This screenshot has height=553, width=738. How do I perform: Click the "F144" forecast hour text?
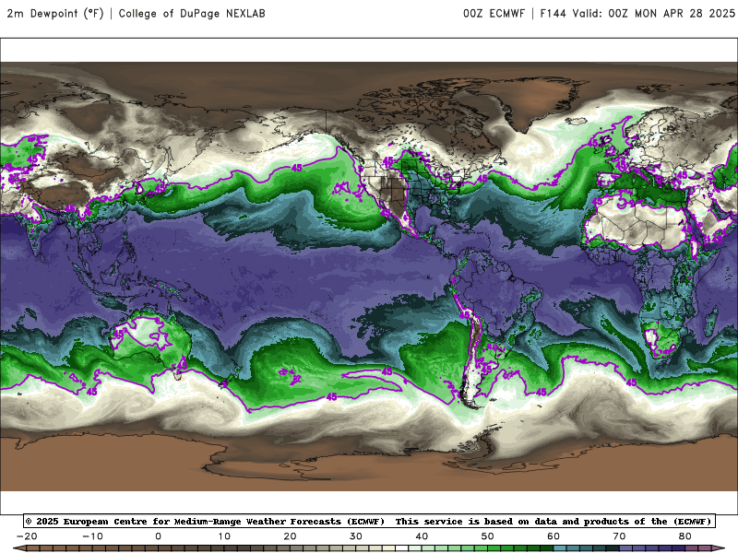(x=553, y=14)
